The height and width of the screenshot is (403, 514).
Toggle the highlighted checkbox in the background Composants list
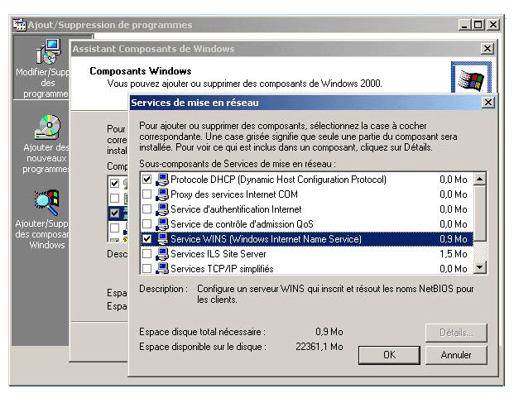point(114,213)
